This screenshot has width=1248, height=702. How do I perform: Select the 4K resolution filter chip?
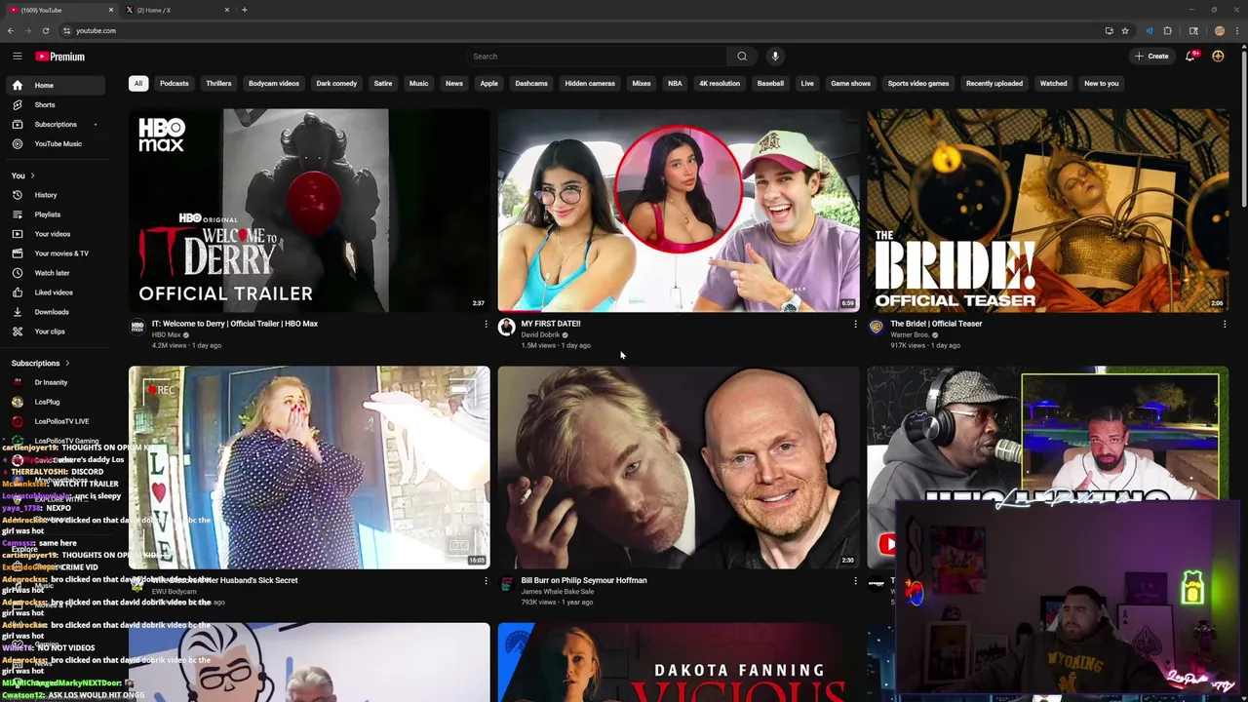tap(720, 83)
